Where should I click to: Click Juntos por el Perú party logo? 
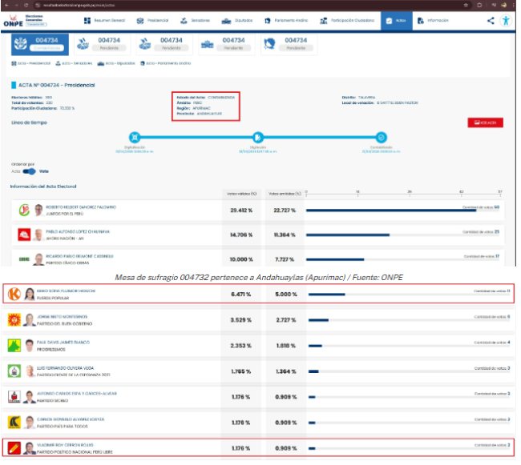24,210
